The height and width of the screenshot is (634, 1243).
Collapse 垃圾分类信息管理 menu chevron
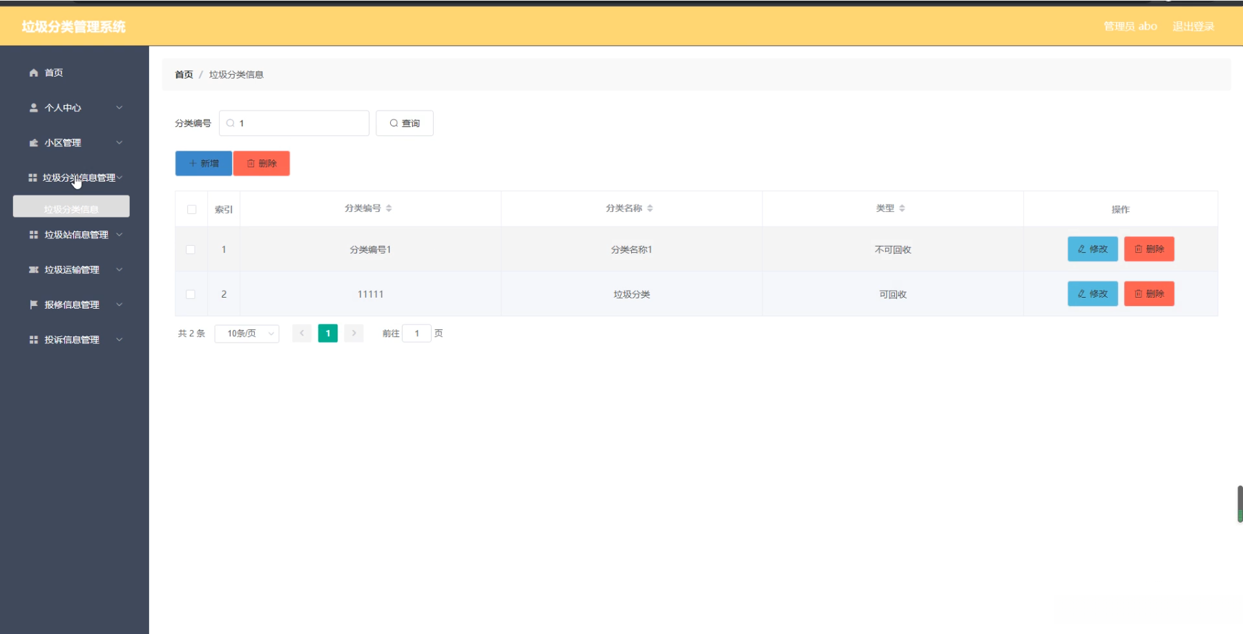(x=119, y=177)
